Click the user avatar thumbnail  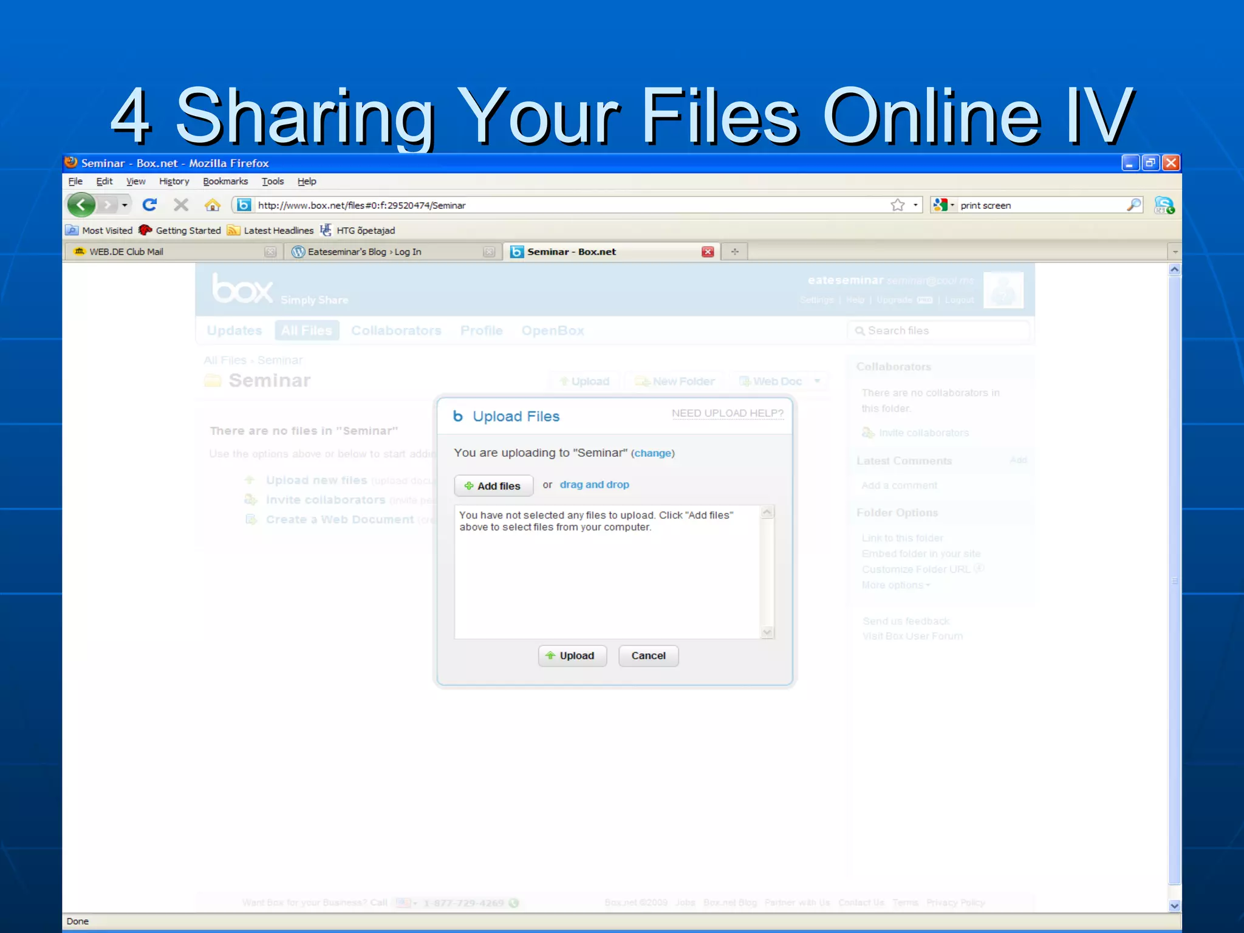click(x=1003, y=290)
